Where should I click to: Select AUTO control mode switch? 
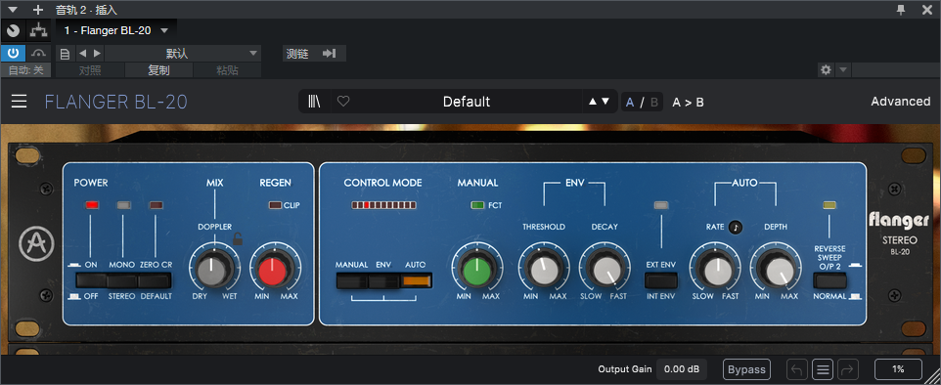pyautogui.click(x=417, y=280)
